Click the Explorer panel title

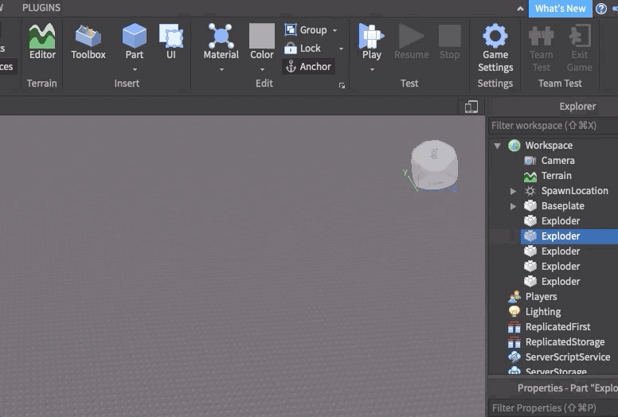[x=577, y=107]
